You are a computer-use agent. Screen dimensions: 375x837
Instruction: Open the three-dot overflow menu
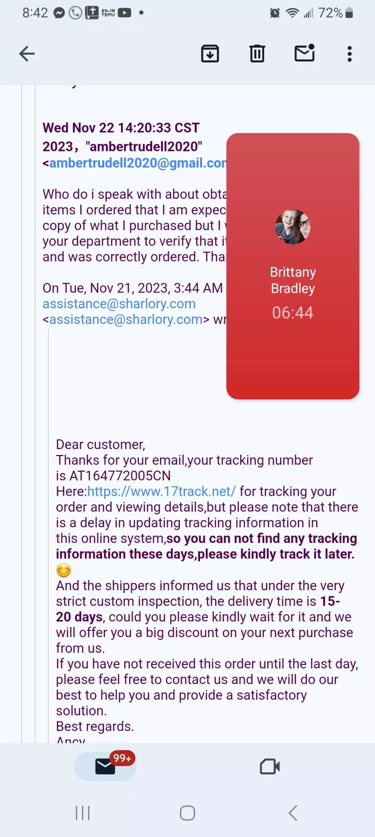(350, 54)
